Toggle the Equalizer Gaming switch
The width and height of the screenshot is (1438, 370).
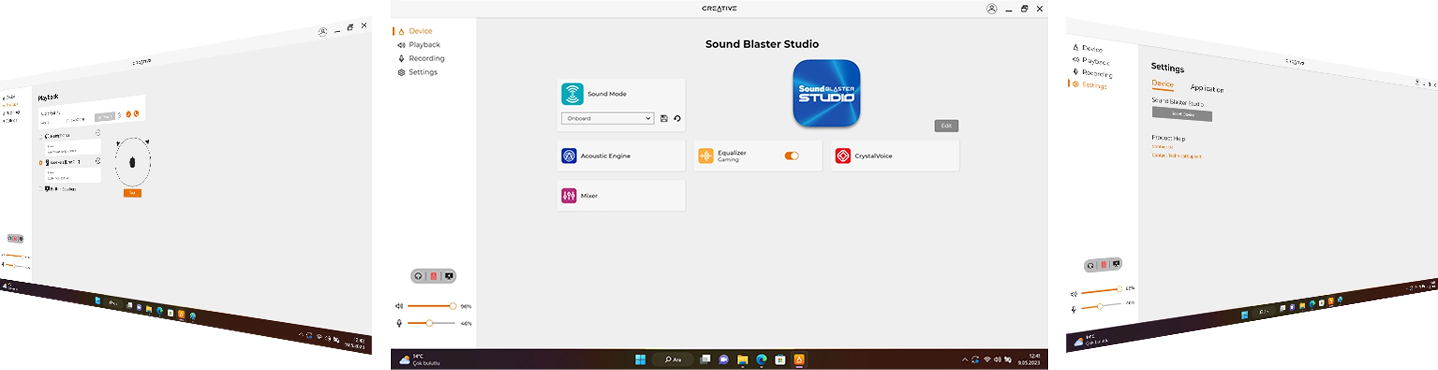point(792,156)
